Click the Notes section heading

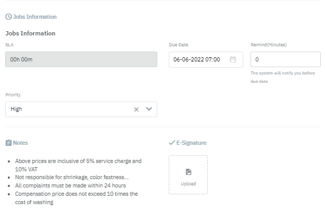point(20,143)
